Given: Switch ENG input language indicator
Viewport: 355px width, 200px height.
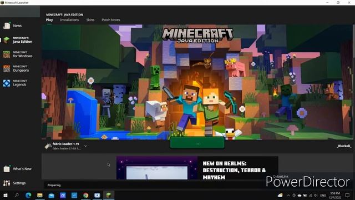Looking at the screenshot, I should [323, 195].
